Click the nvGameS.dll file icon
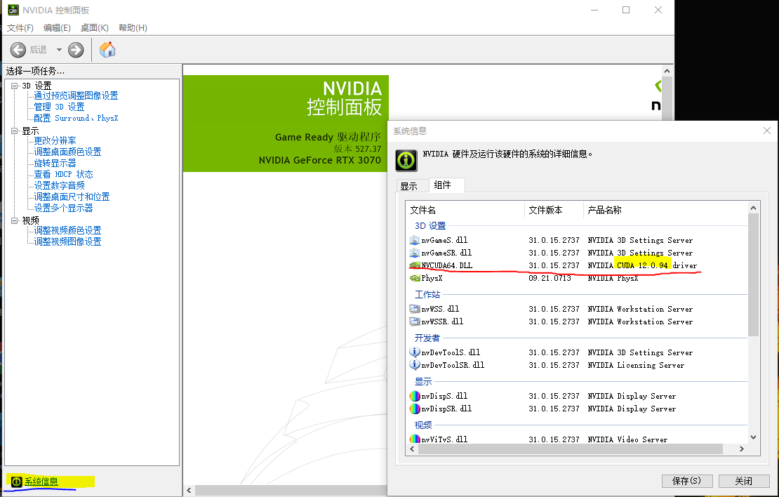 tap(414, 240)
